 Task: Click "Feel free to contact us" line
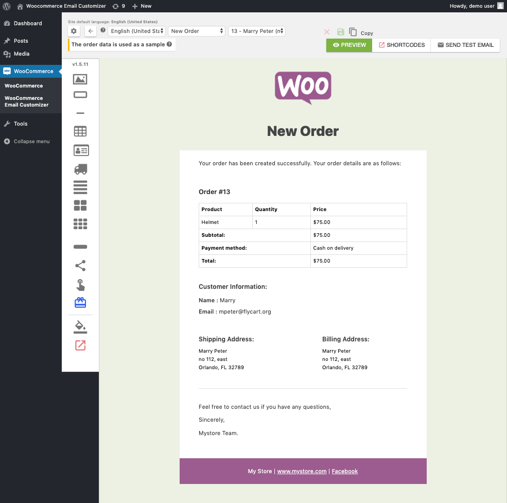pos(265,407)
